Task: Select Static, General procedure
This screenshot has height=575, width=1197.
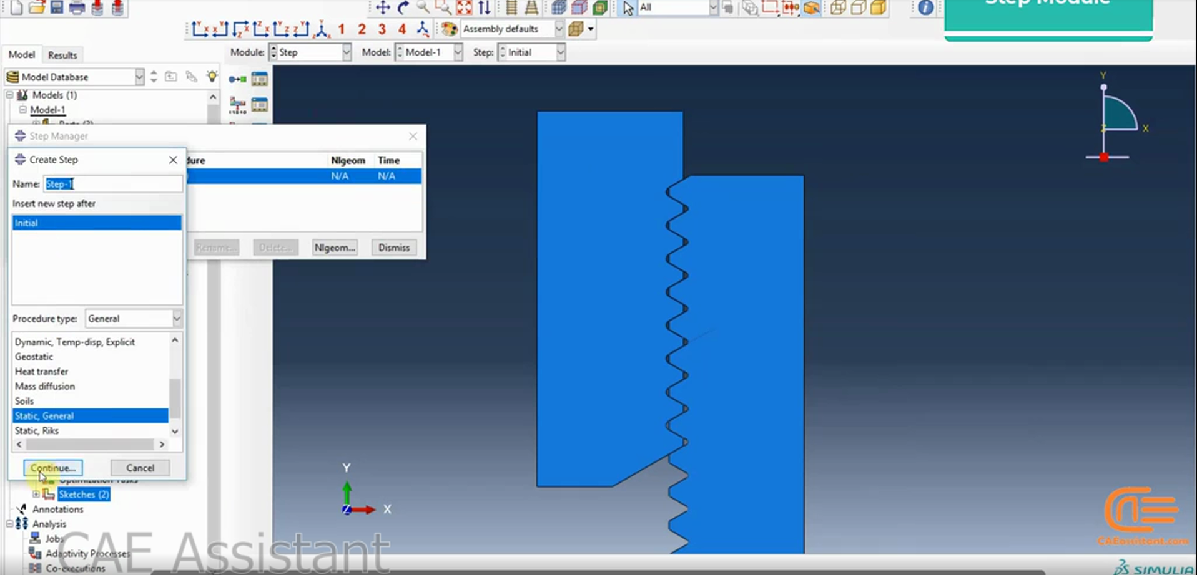Action: pyautogui.click(x=91, y=415)
